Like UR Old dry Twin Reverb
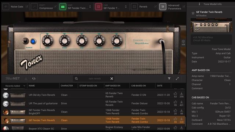This screenshot has width=235, height=132. click(175, 94)
